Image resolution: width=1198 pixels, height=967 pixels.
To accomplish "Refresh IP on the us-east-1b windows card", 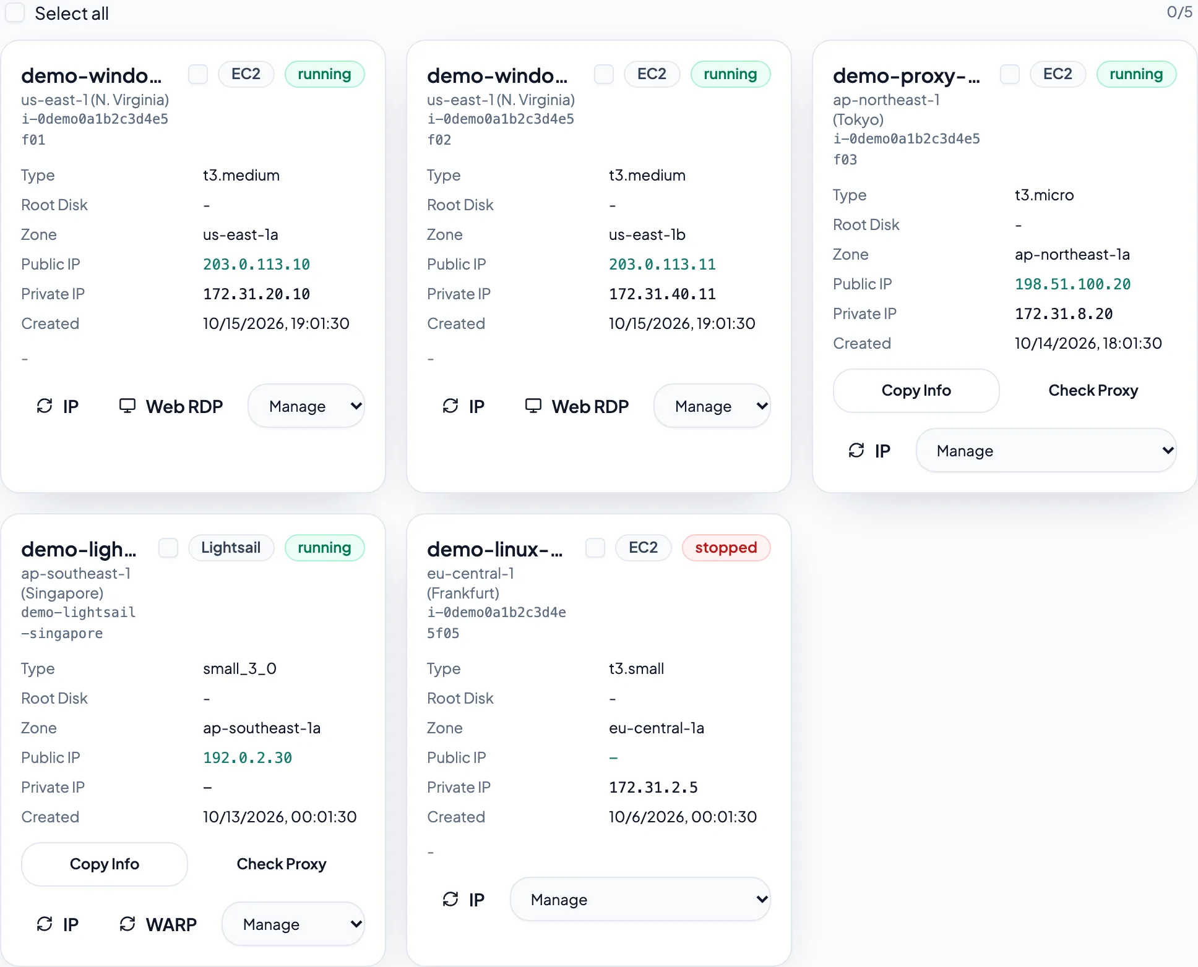I will tap(463, 406).
